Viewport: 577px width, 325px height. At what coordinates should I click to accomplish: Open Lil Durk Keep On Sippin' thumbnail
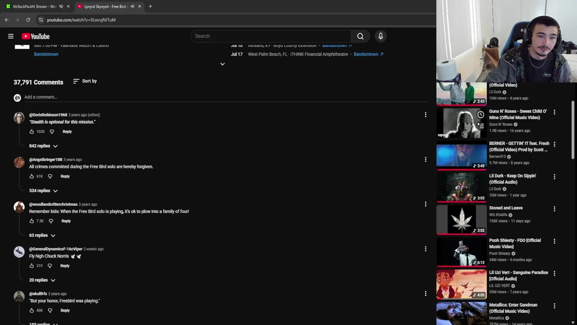click(x=462, y=187)
